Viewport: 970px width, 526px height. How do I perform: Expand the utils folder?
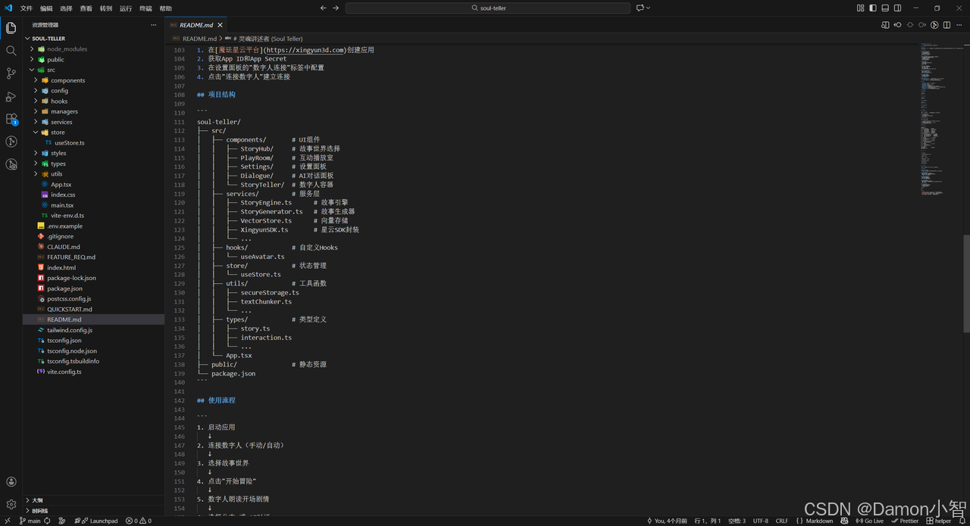point(94,174)
